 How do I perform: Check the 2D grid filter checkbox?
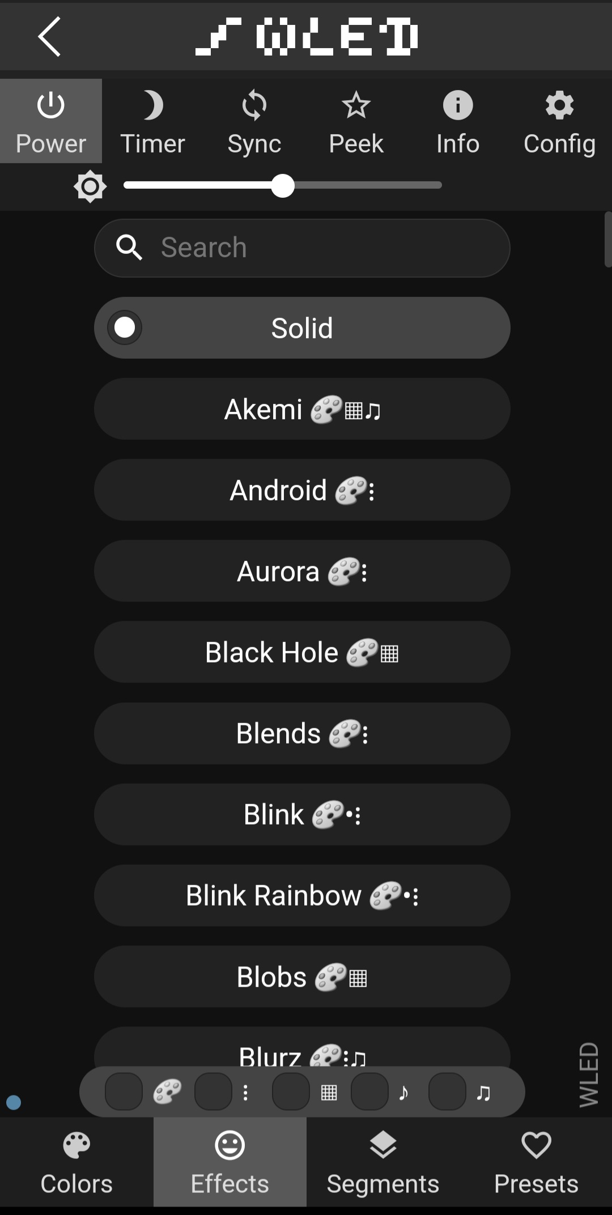point(291,1091)
